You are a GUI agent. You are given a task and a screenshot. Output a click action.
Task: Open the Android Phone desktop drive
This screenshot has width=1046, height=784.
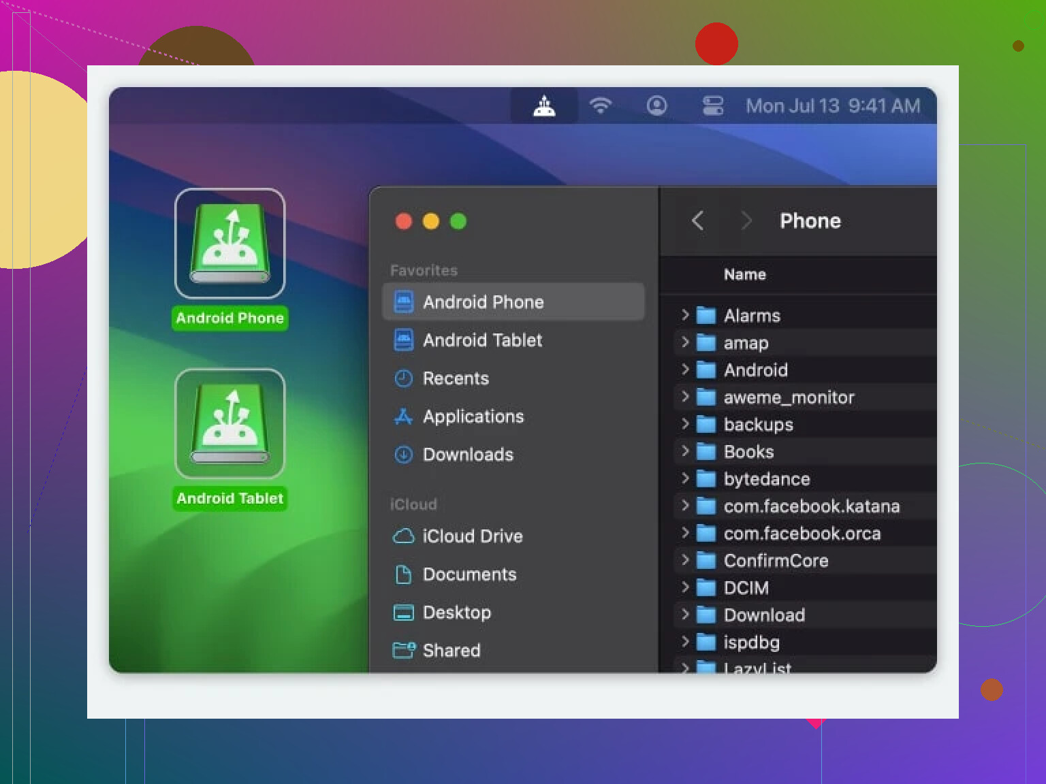pyautogui.click(x=230, y=244)
